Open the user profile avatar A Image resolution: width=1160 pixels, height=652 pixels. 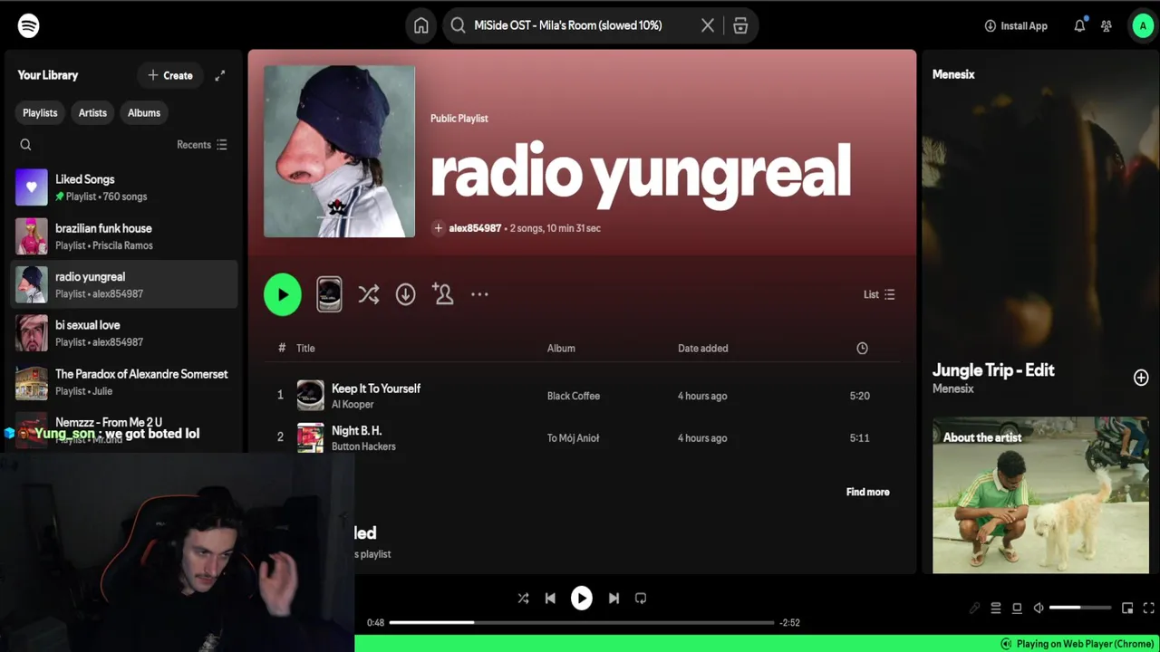pyautogui.click(x=1142, y=25)
